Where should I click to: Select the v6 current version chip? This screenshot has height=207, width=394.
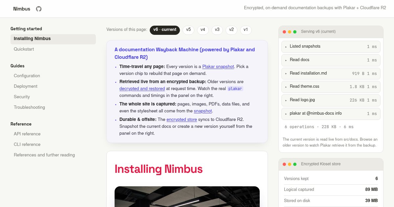[165, 30]
